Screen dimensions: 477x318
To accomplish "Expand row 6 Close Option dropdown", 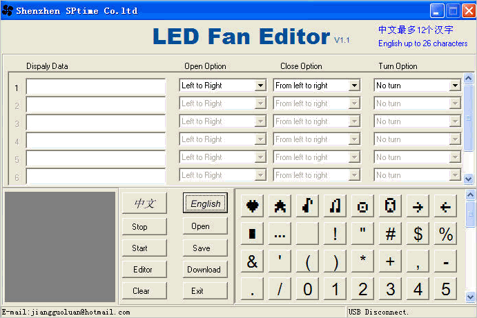I will tap(354, 175).
